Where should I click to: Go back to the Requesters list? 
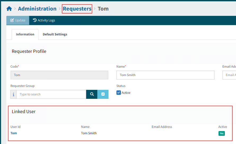[77, 9]
